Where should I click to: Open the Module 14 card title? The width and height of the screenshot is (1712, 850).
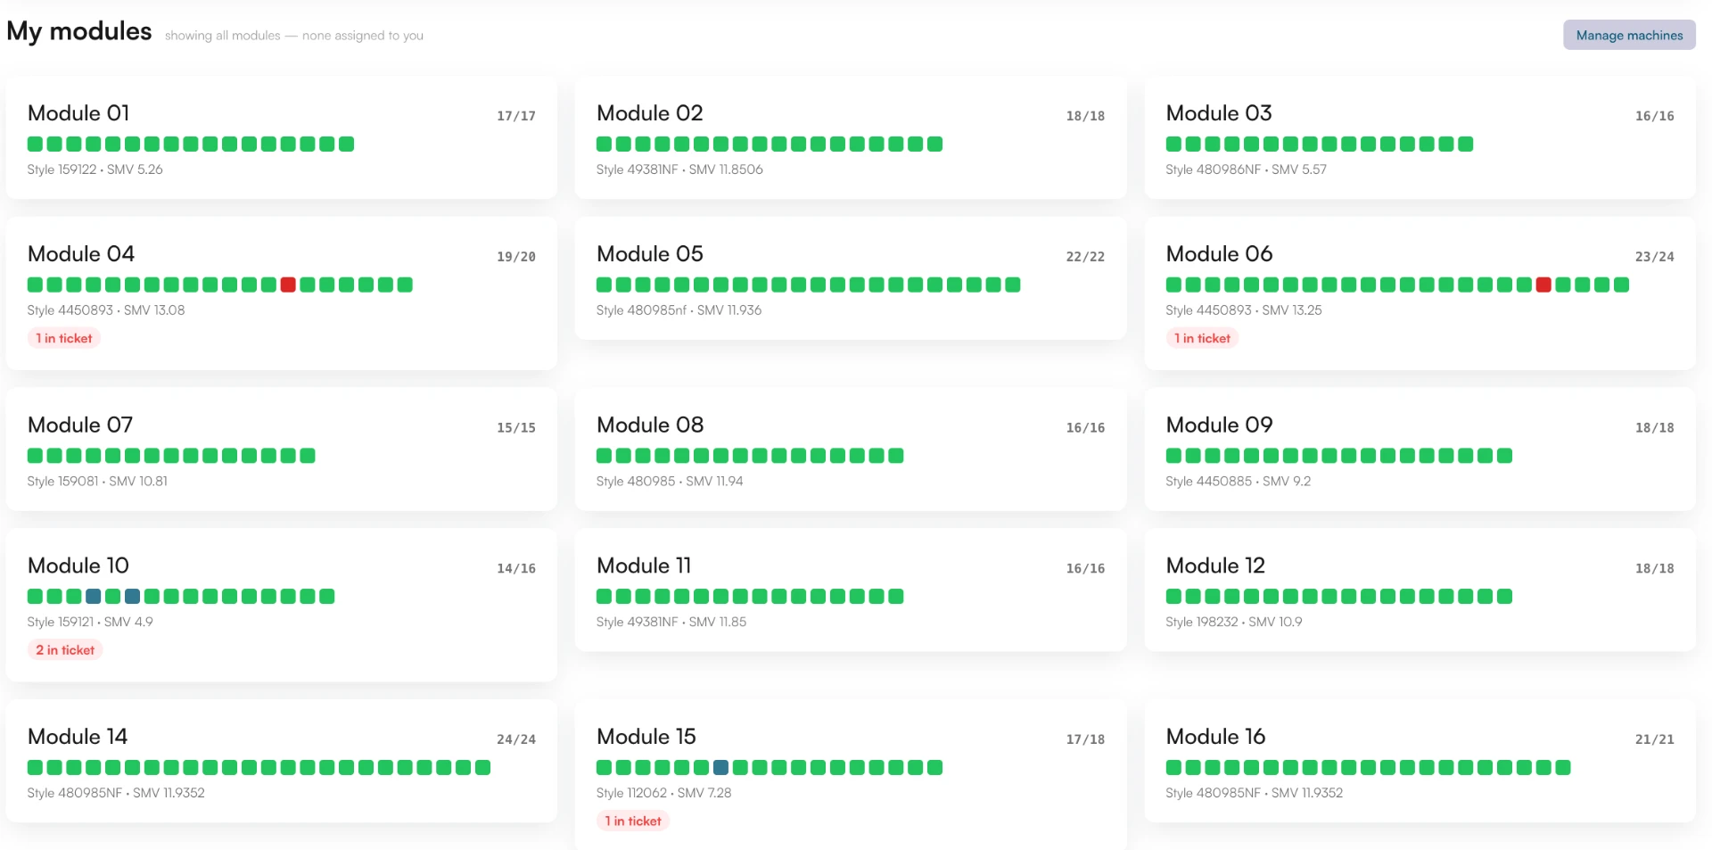coord(78,737)
